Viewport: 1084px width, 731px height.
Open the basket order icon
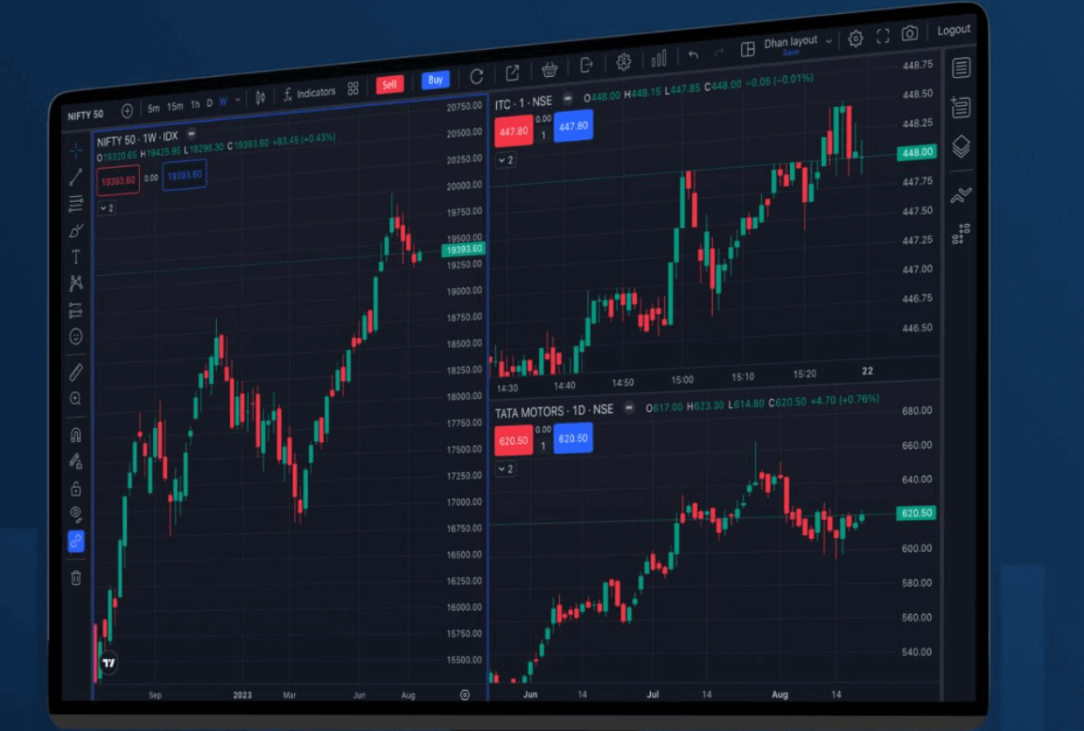(x=550, y=69)
